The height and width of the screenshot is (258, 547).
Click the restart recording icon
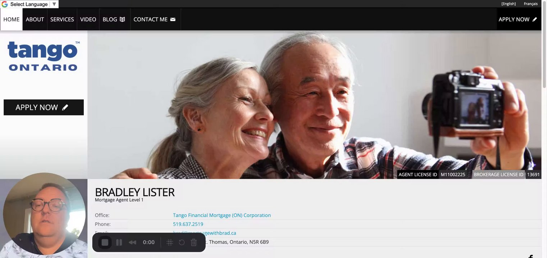tap(182, 243)
